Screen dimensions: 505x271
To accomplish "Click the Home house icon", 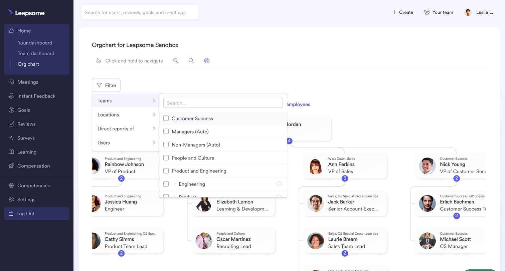I will (11, 31).
